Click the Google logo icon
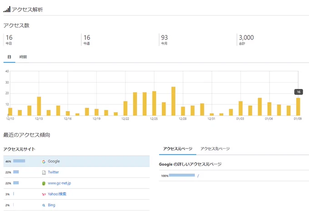This screenshot has height=212, width=309. click(x=44, y=162)
